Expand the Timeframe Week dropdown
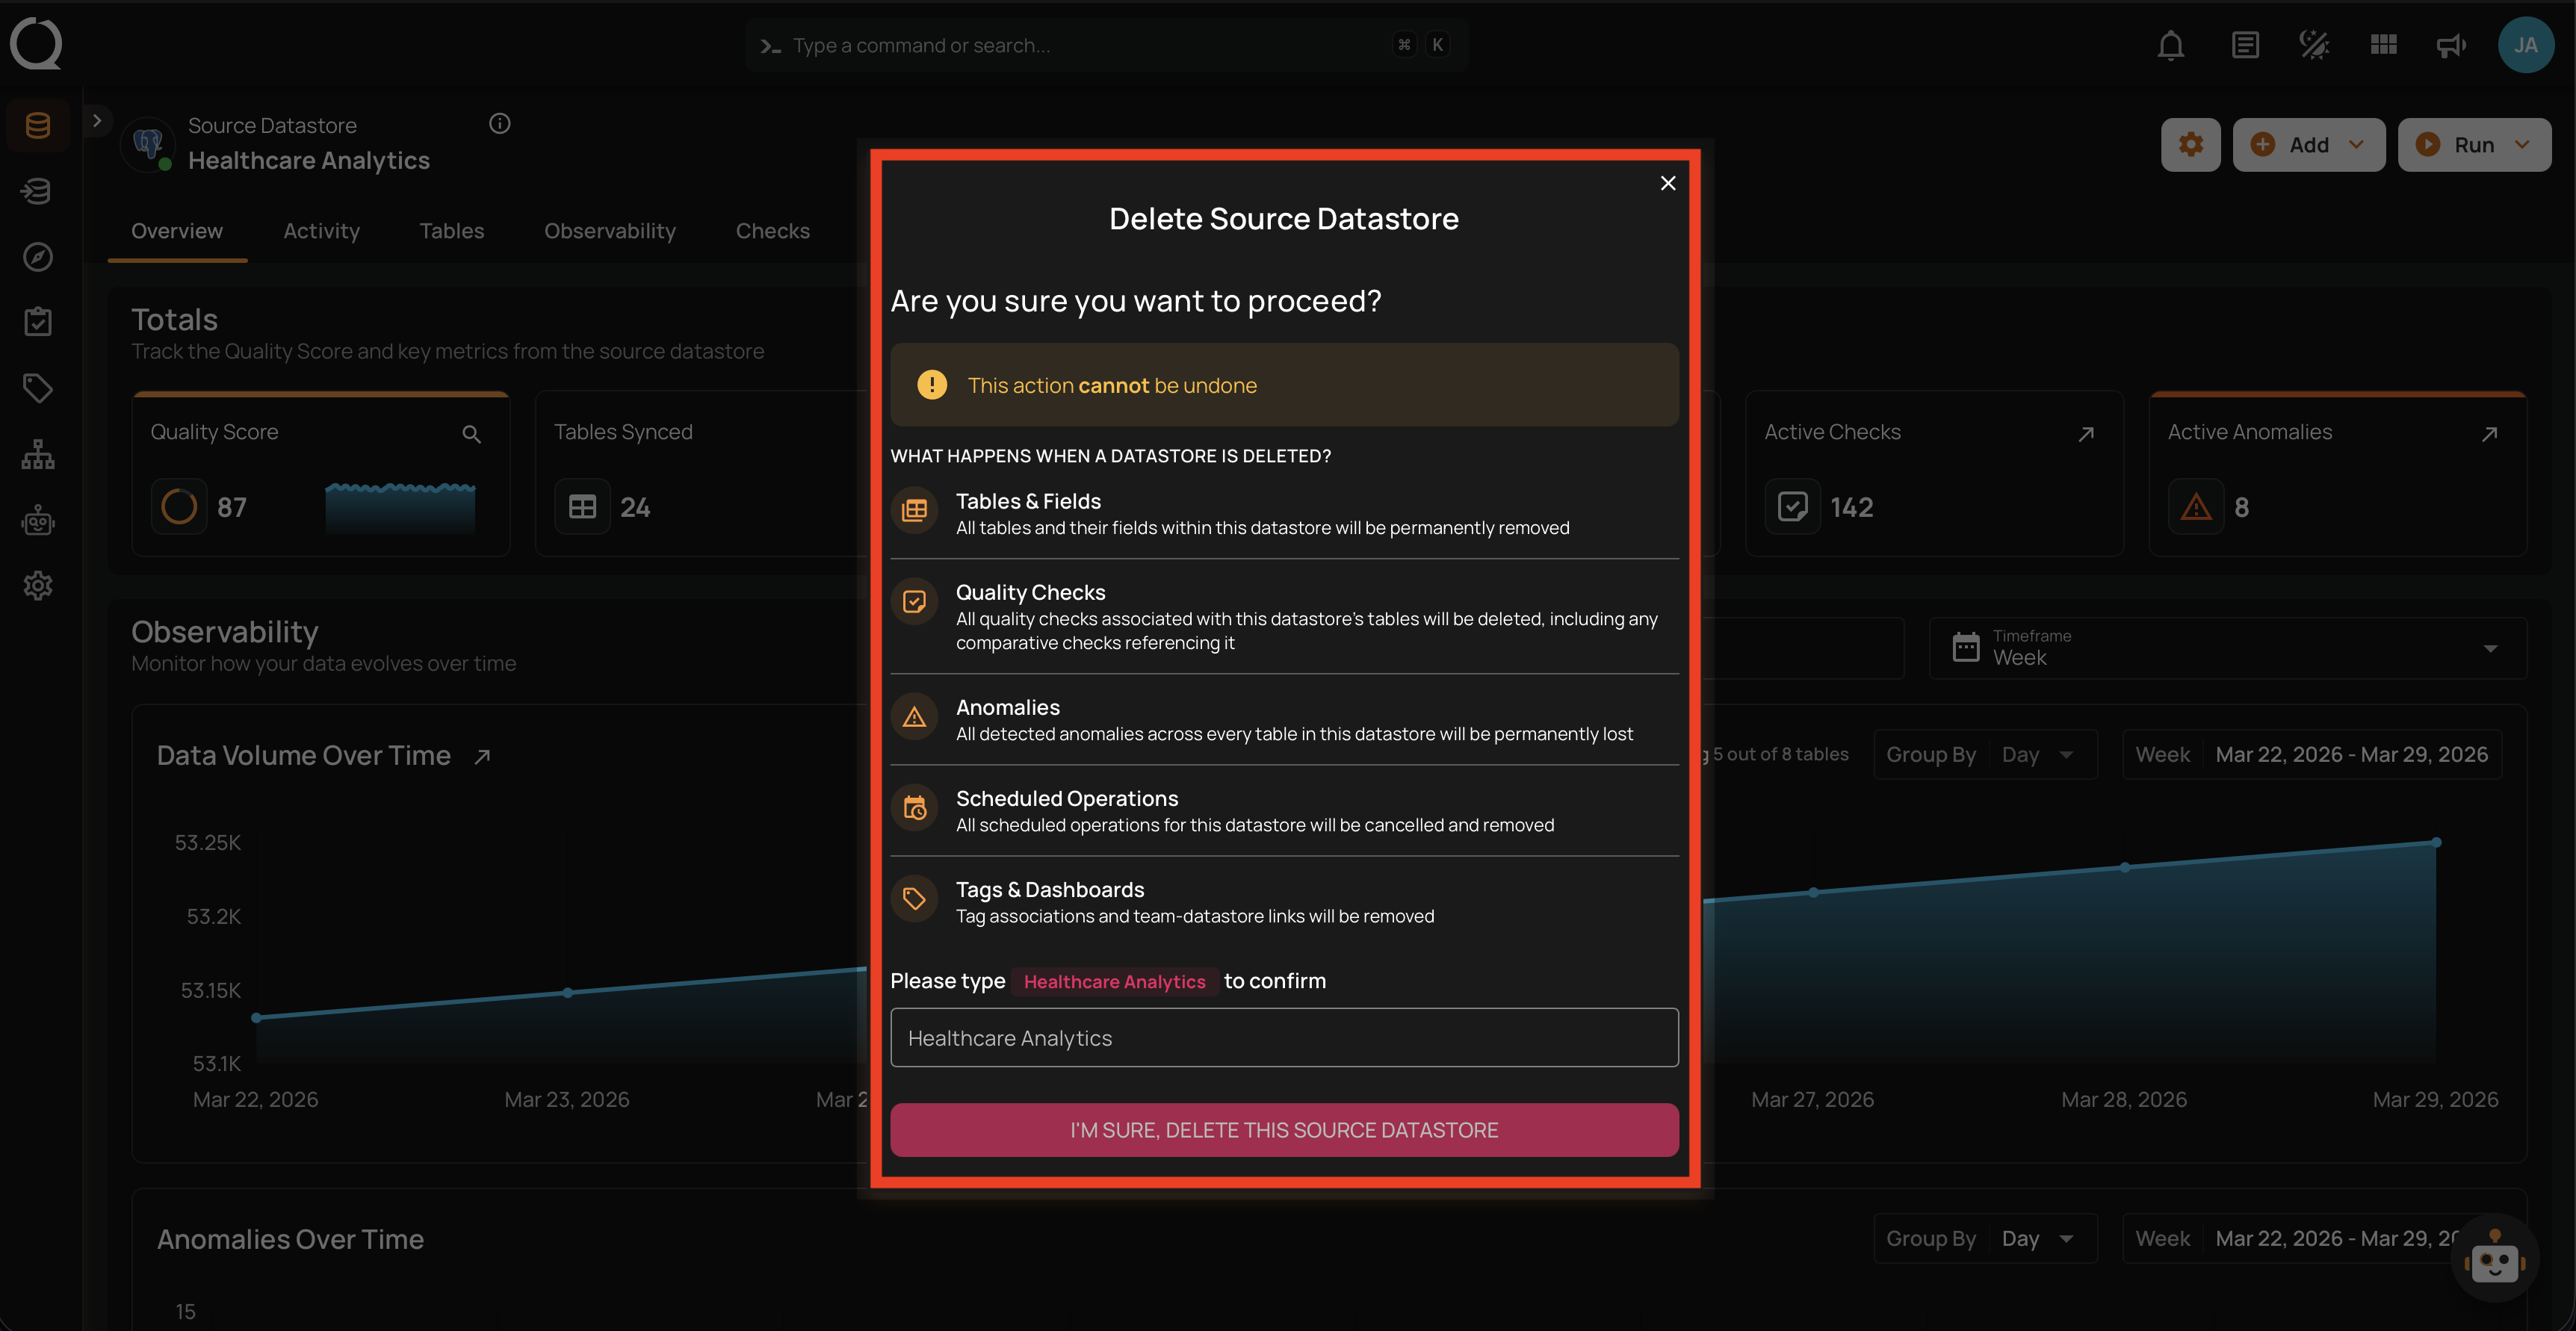The height and width of the screenshot is (1331, 2576). coord(2226,648)
